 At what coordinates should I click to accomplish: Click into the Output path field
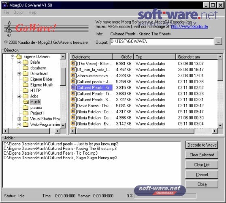(162, 41)
